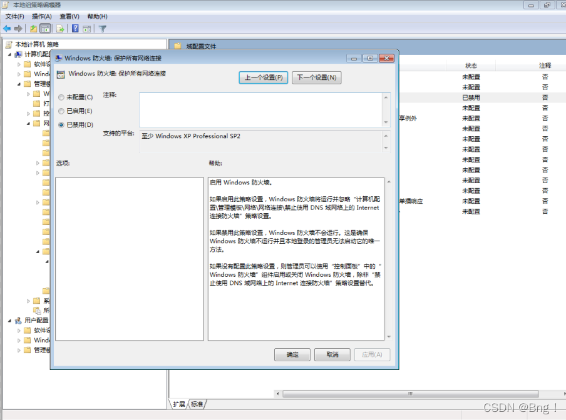Confirm with the 确定 button
The width and height of the screenshot is (566, 420).
tap(292, 354)
